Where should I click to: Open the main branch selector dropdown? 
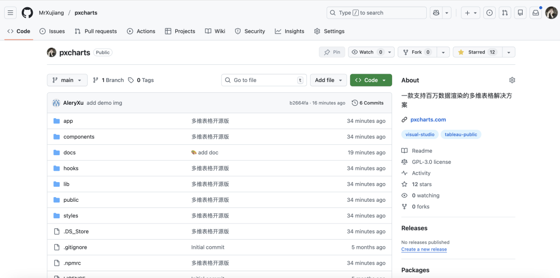click(x=67, y=80)
